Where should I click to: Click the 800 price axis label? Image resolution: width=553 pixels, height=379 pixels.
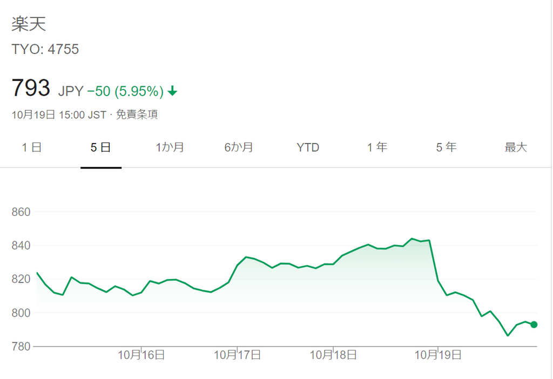point(21,313)
